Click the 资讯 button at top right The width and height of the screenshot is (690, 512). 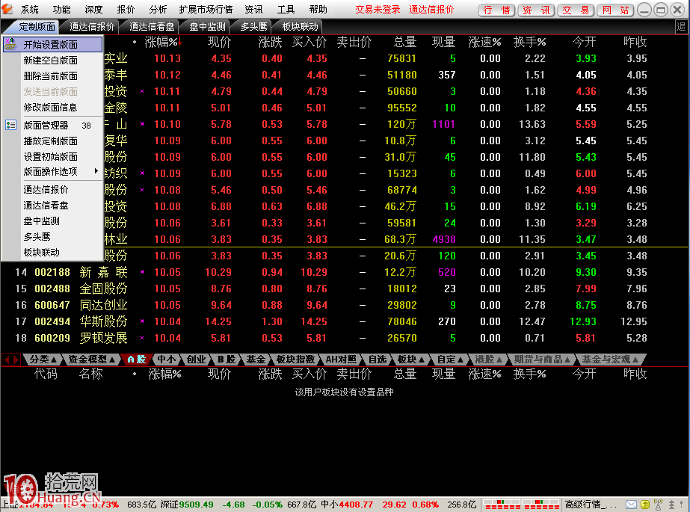coord(536,10)
